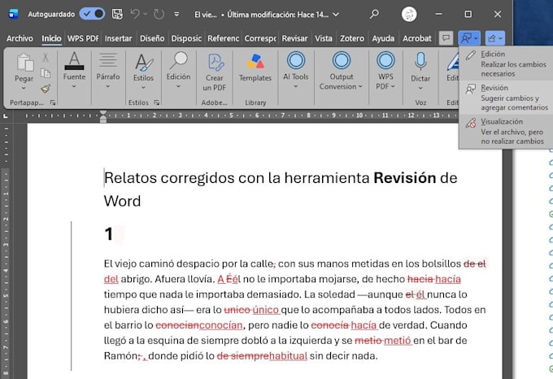Viewport: 553px width, 379px height.
Task: Toggle the Autoguardado switch
Action: (93, 14)
